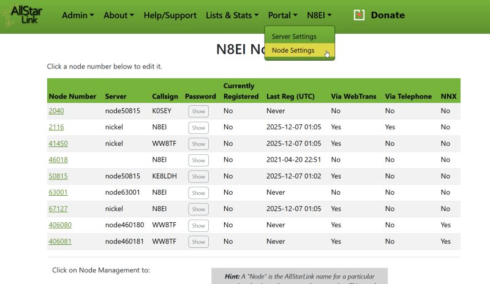Click server node460181 cell
This screenshot has width=490, height=284.
pos(124,241)
